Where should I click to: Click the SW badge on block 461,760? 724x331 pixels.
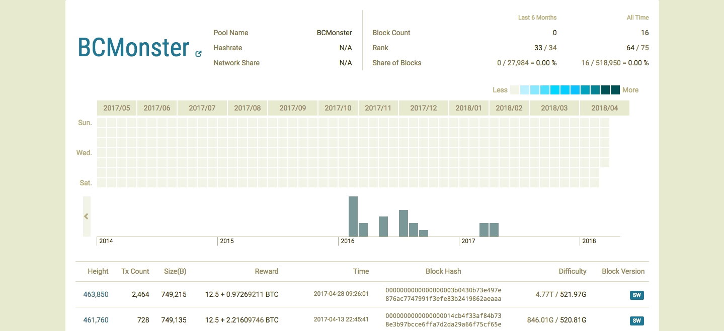(636, 320)
